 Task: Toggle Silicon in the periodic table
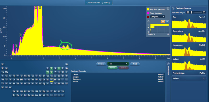51,72
